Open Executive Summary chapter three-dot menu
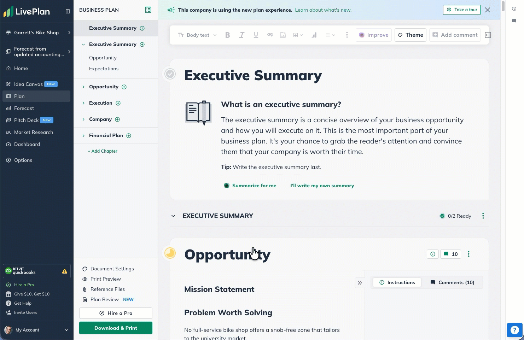The height and width of the screenshot is (340, 524). [483, 216]
